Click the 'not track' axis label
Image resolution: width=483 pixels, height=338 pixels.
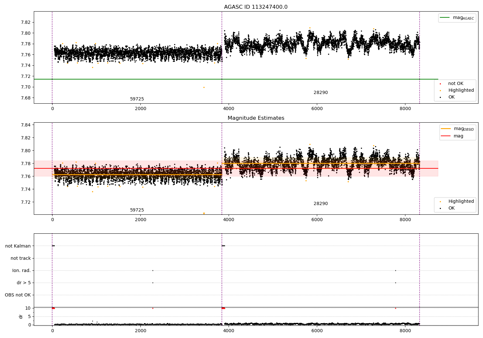21,258
